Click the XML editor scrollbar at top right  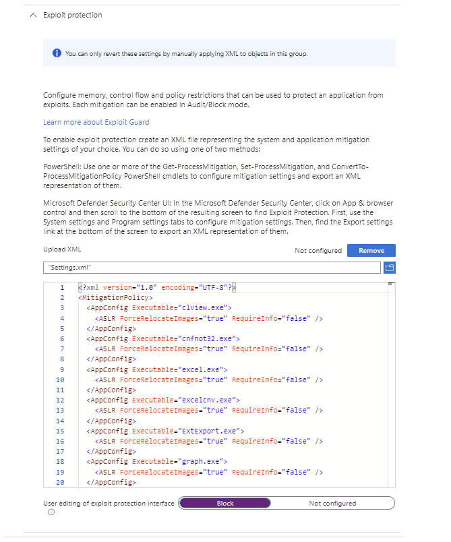(390, 285)
